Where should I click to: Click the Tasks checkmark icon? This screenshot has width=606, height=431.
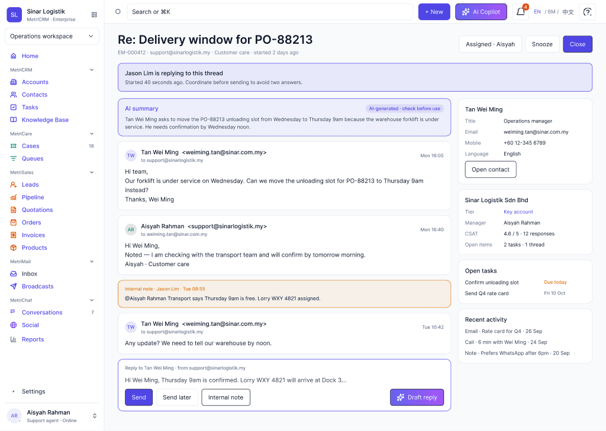14,108
